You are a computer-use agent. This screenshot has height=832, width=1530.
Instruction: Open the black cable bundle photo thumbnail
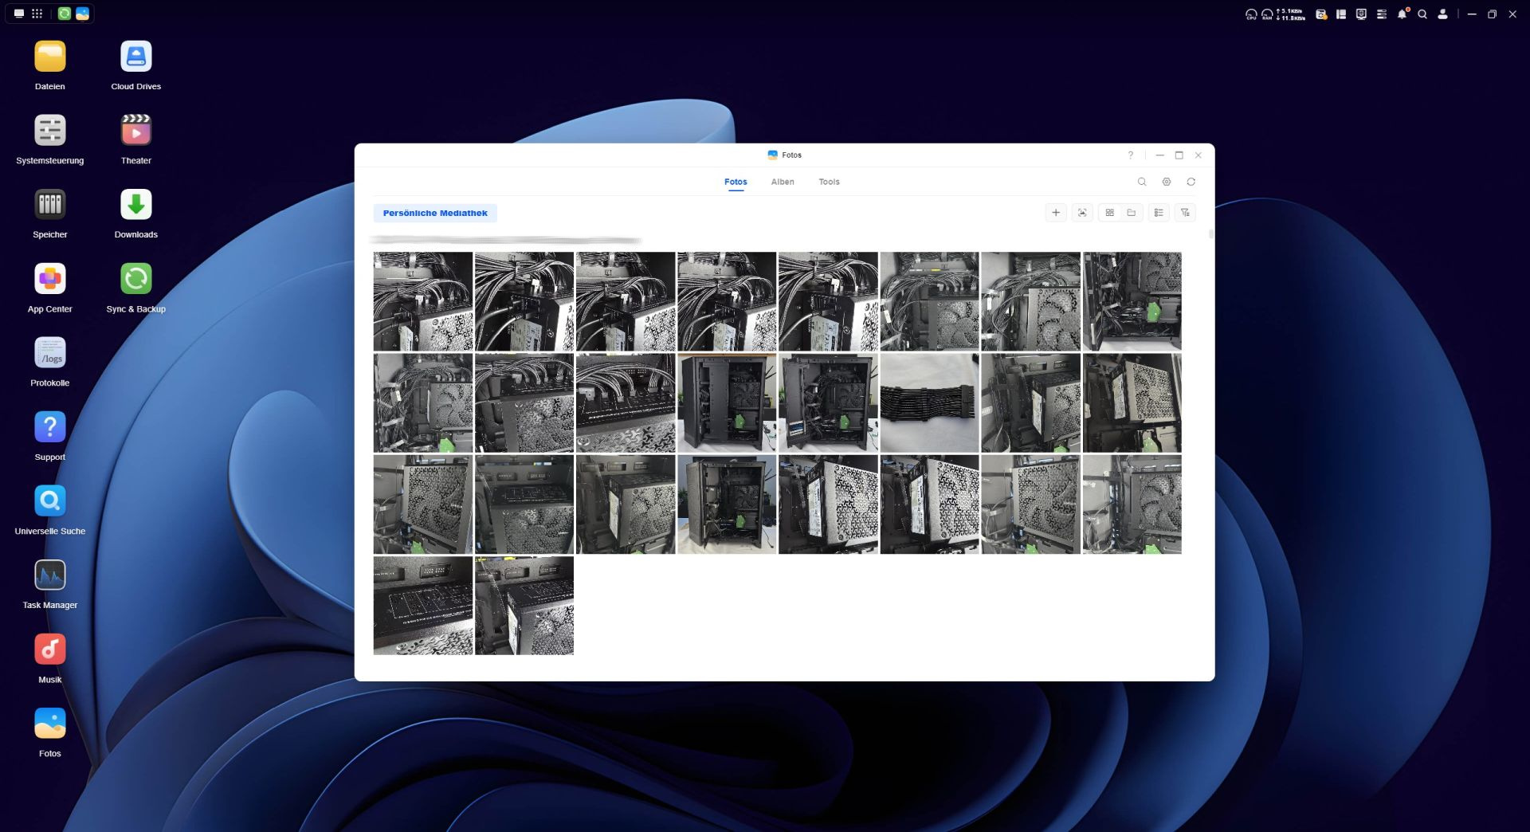(929, 403)
